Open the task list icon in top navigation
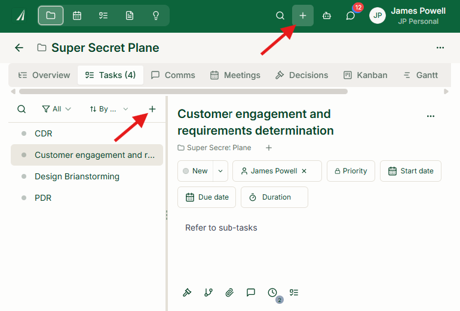Image resolution: width=460 pixels, height=311 pixels. tap(103, 15)
